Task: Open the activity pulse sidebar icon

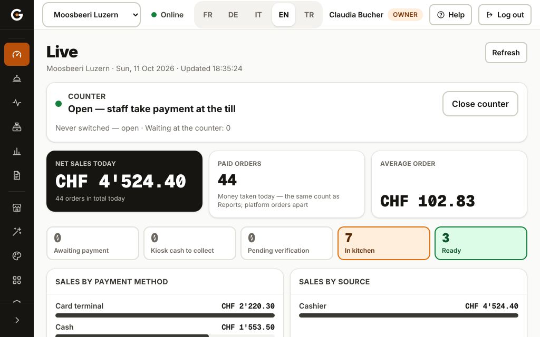Action: [x=16, y=103]
